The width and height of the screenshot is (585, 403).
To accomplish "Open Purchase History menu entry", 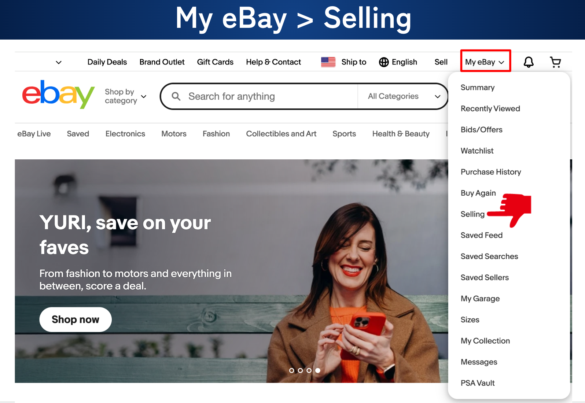I will (491, 172).
